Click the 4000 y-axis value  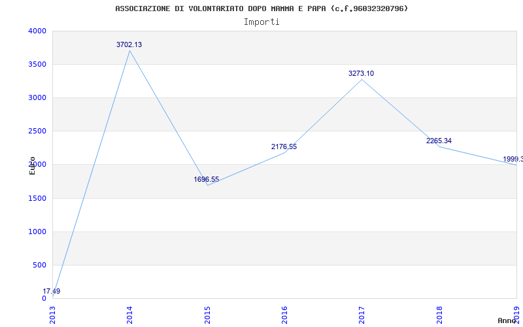[37, 31]
